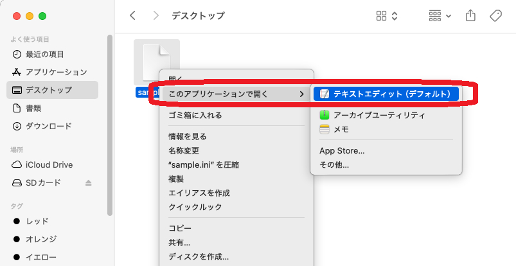Click the タグ sidebar heading
This screenshot has height=266, width=516.
click(x=17, y=206)
